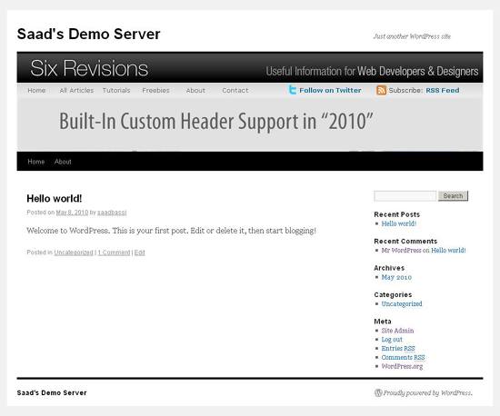Click the 'Archives' widget heading

click(x=389, y=268)
